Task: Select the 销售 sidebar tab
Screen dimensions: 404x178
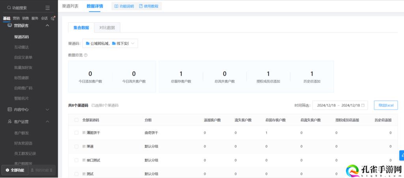Action: [x=26, y=18]
